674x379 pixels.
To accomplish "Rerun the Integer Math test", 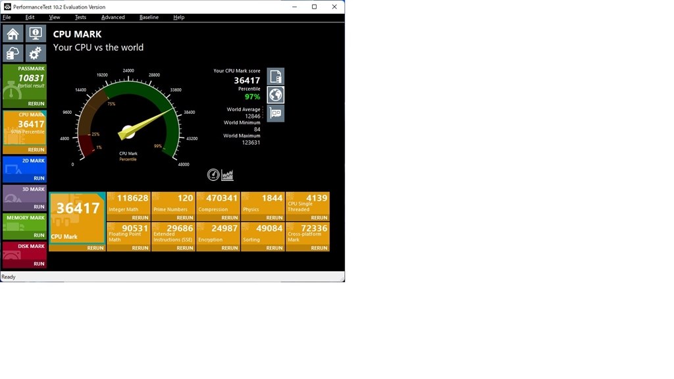I will pos(140,218).
